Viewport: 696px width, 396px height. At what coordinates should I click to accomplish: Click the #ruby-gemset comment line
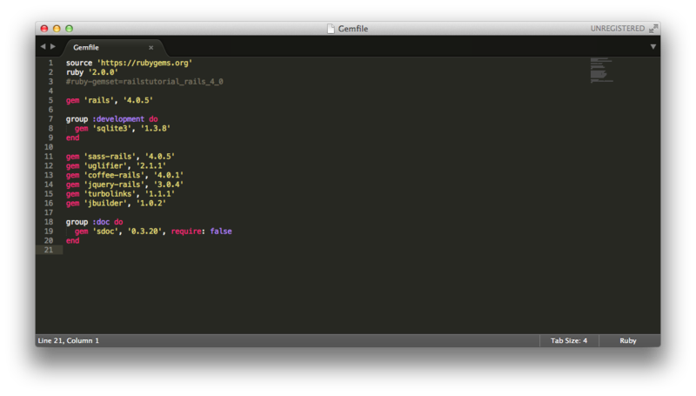click(x=144, y=82)
